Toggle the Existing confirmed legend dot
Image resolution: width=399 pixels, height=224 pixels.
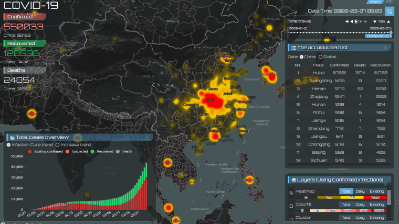[30, 151]
